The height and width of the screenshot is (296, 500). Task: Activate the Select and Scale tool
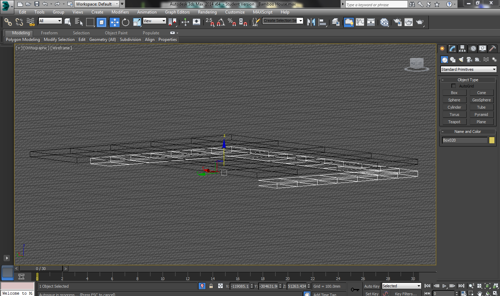coord(137,22)
